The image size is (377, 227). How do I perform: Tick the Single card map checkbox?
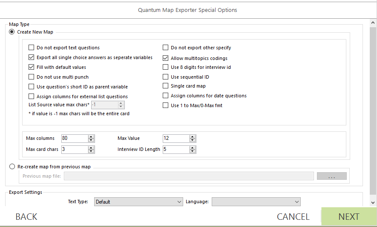(x=165, y=86)
